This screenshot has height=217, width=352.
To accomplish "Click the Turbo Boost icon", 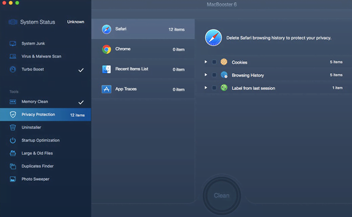I will pos(13,69).
